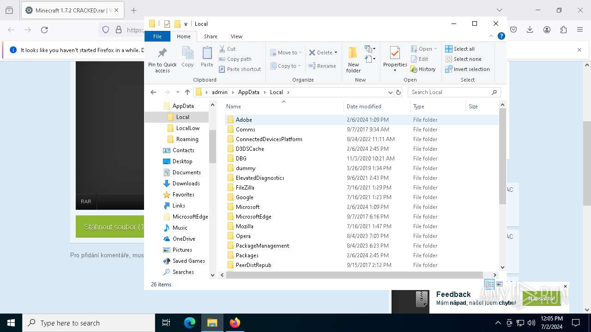The height and width of the screenshot is (332, 591).
Task: Click AppData breadcrumb in address bar
Action: click(248, 92)
